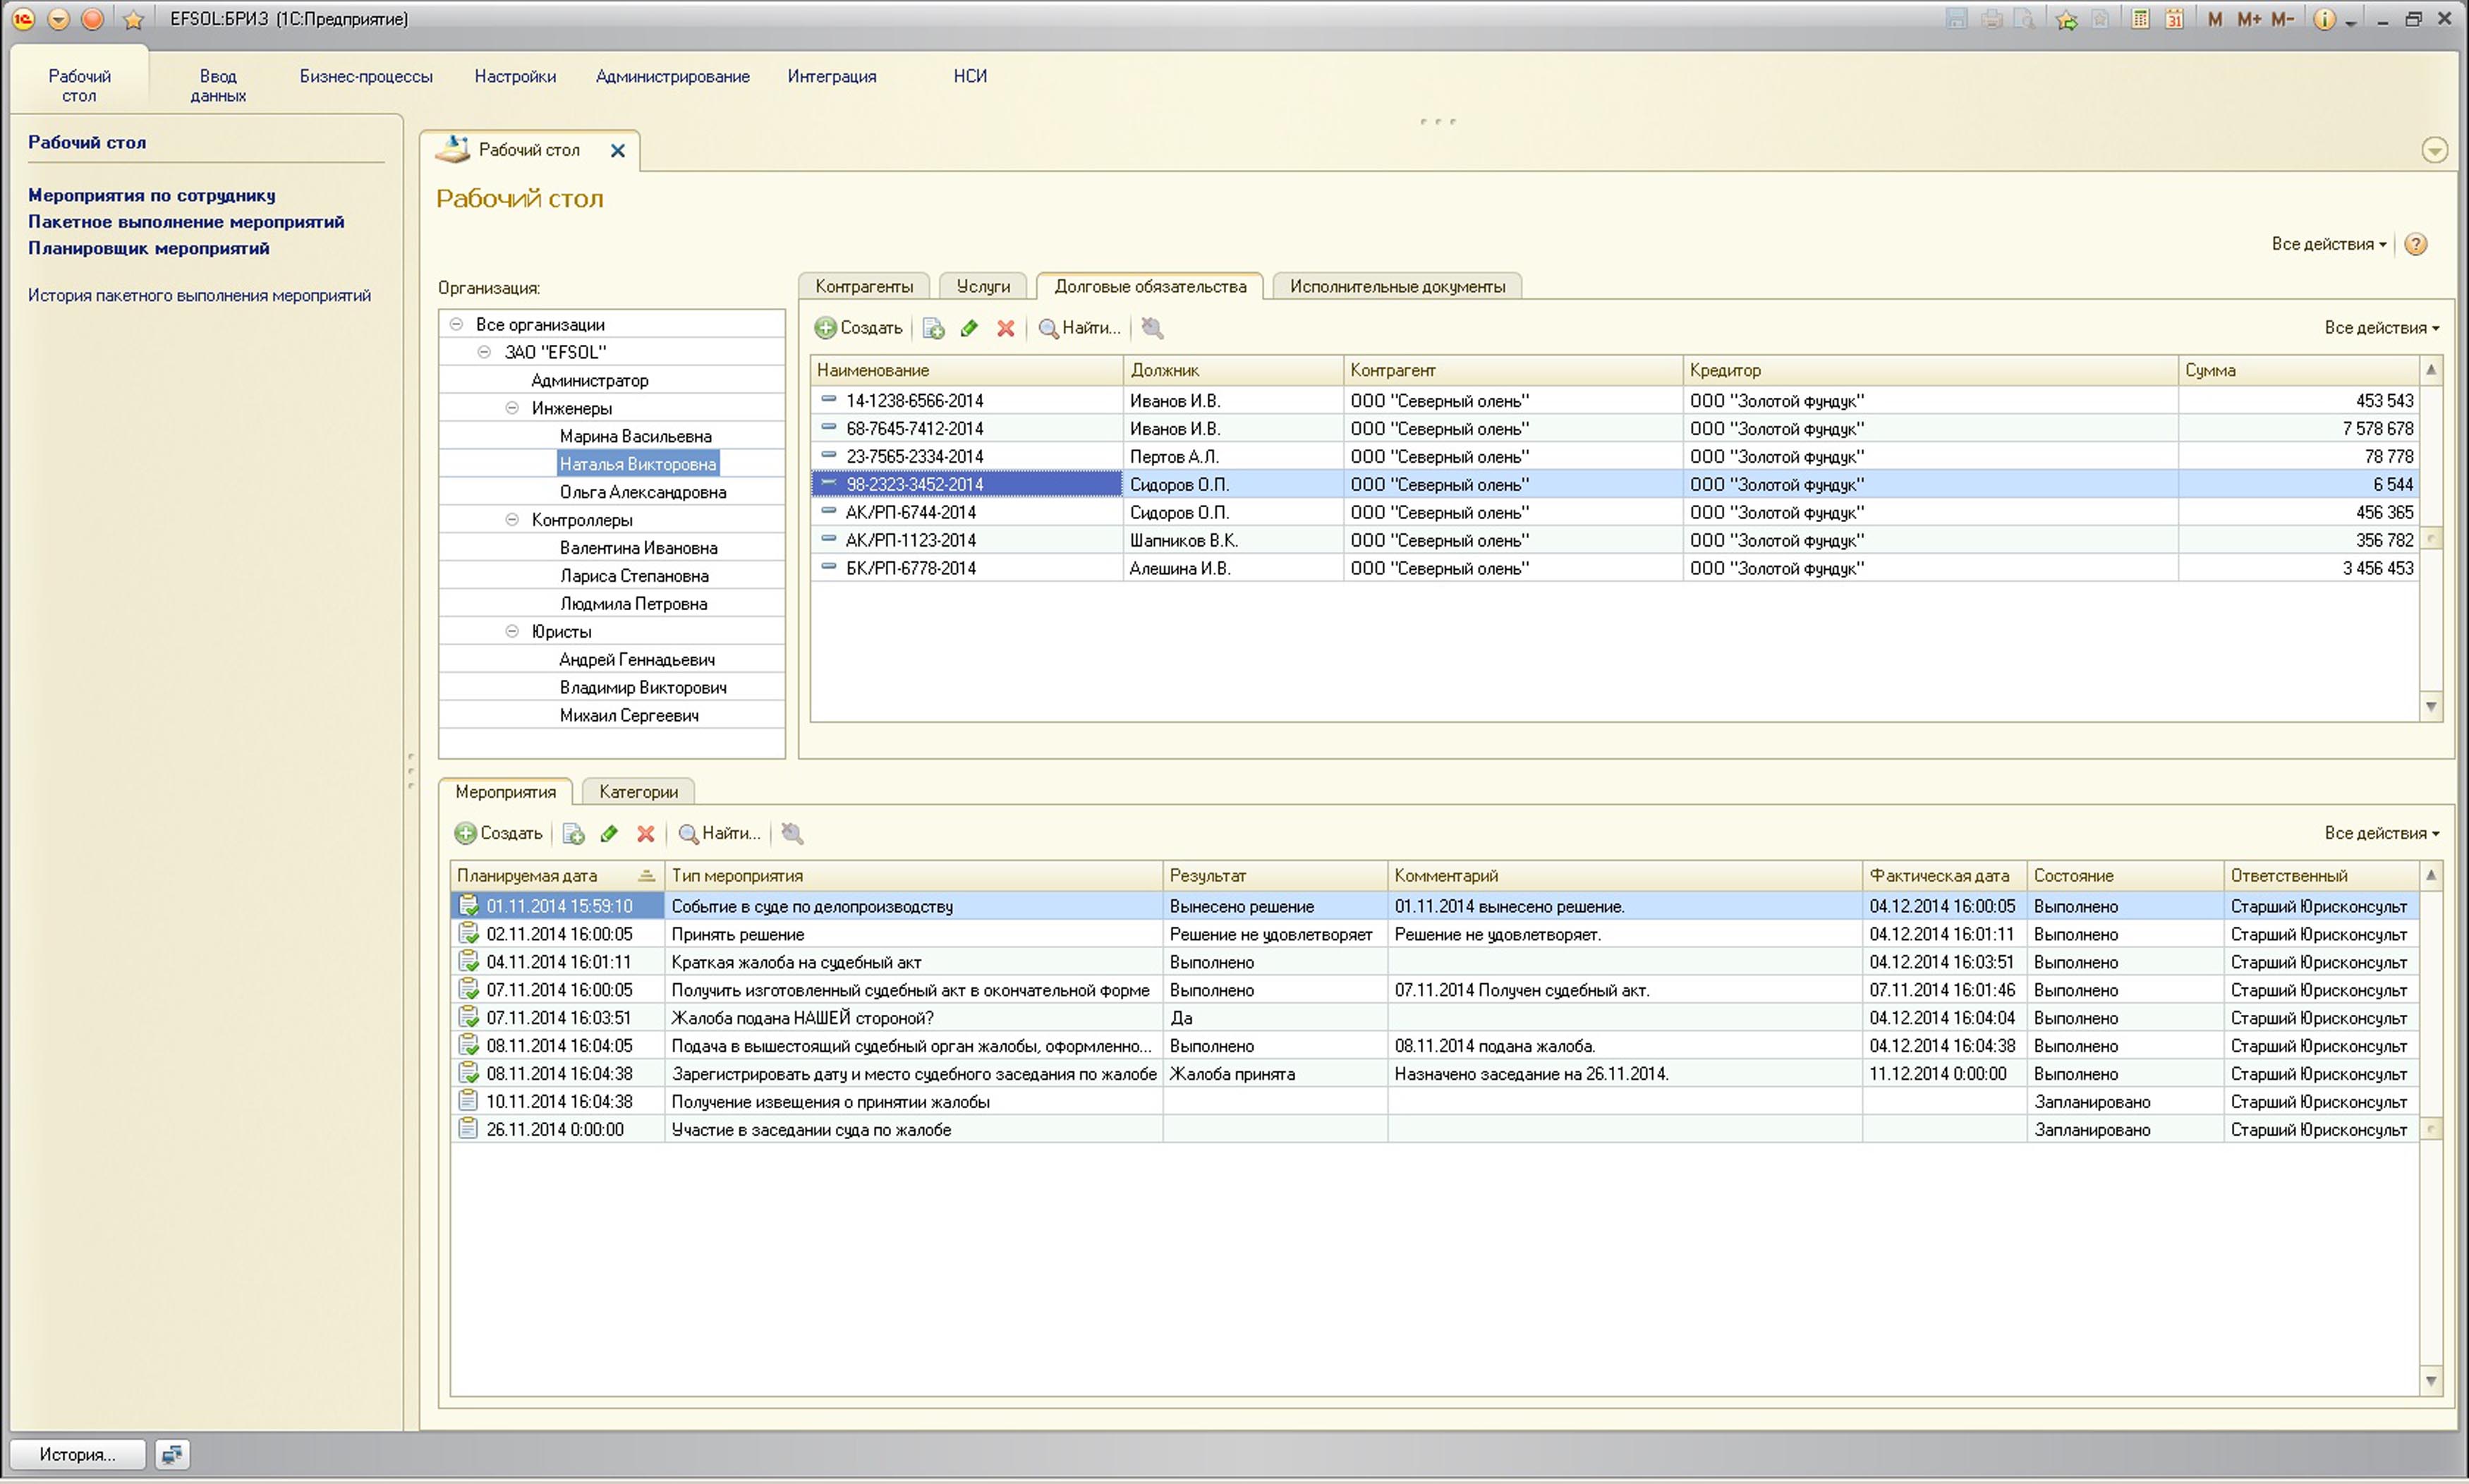This screenshot has width=2469, height=1484.
Task: Open the Планировщик мероприятий link
Action: (x=149, y=248)
